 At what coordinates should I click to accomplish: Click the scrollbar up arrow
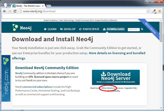point(161,20)
